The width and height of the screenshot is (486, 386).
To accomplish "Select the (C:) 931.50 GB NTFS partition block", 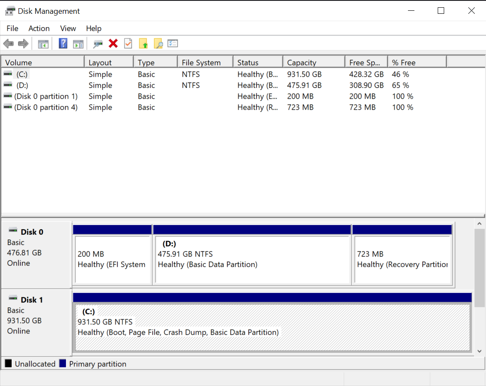I will tap(273, 323).
